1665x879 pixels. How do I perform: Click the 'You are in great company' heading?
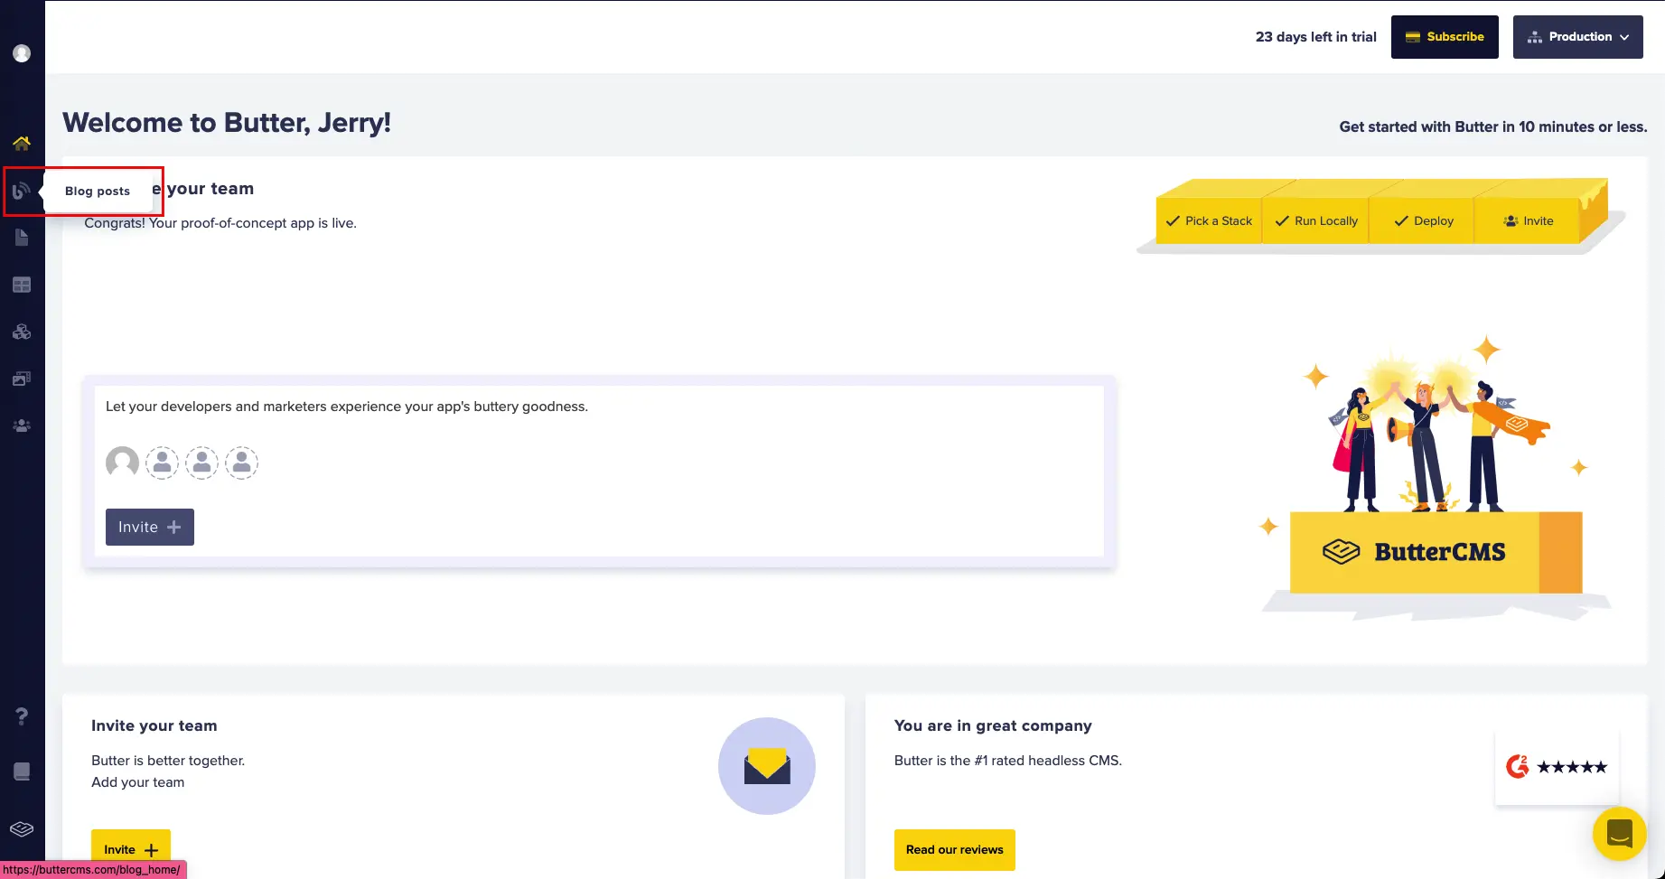pyautogui.click(x=993, y=725)
